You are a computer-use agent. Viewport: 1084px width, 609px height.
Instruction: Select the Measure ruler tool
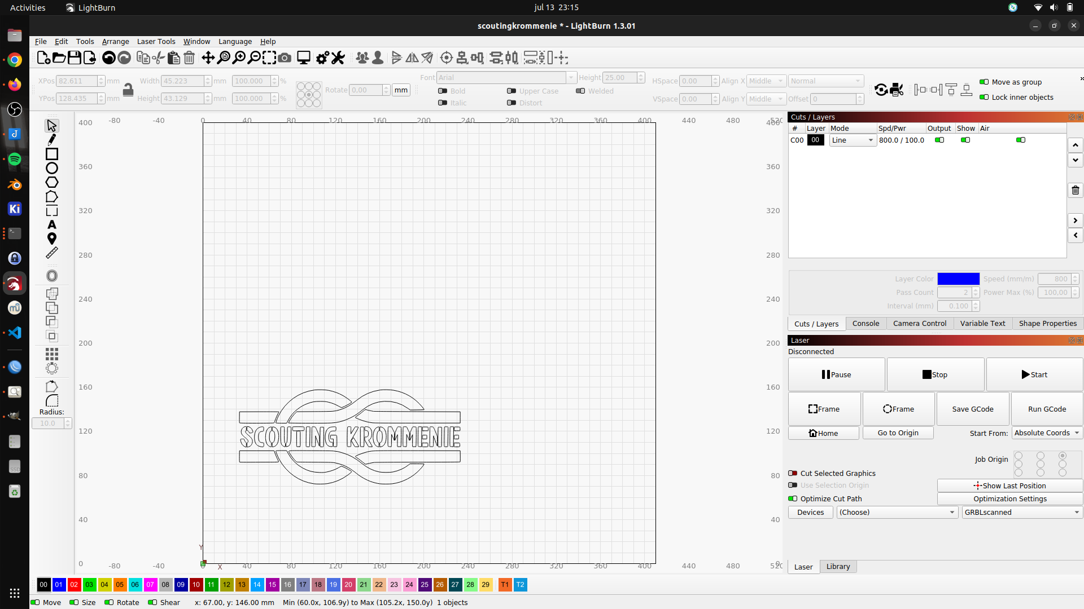pos(52,253)
